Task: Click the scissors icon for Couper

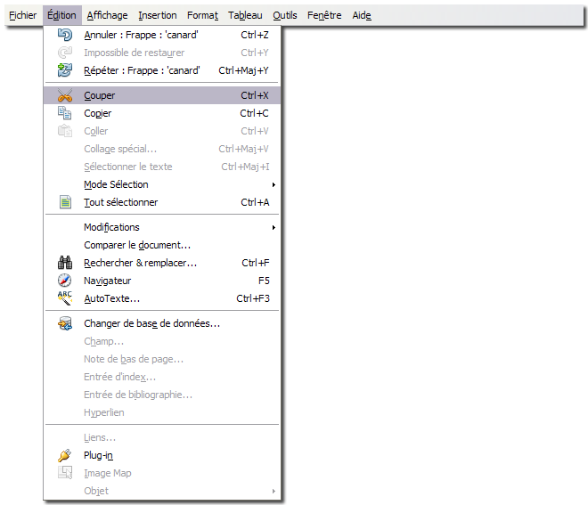Action: (64, 95)
